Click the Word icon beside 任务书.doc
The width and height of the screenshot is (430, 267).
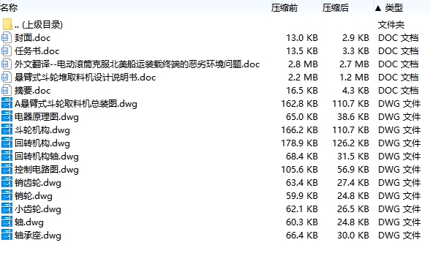click(7, 50)
